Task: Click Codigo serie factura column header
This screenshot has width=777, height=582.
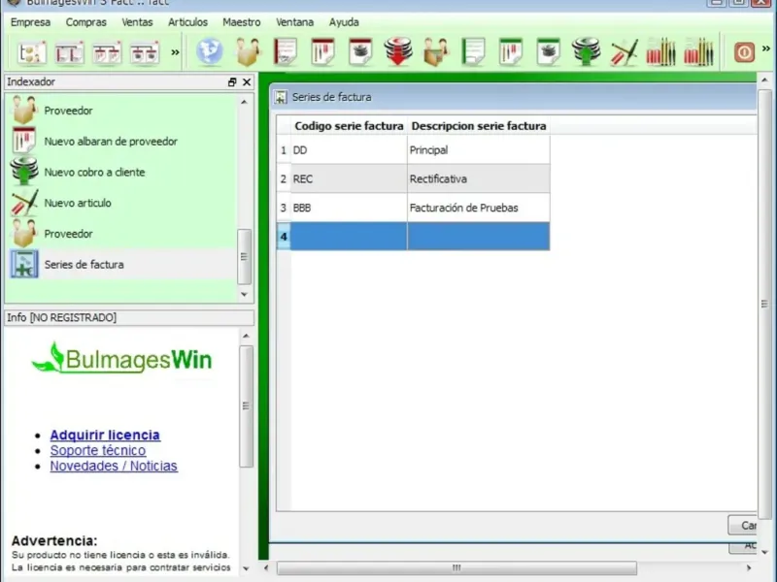Action: coord(349,126)
